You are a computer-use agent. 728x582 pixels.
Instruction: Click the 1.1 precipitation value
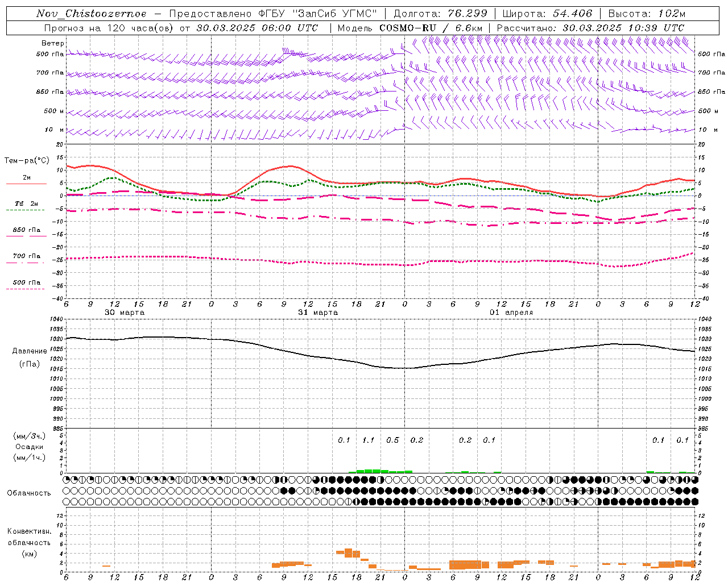tap(369, 440)
